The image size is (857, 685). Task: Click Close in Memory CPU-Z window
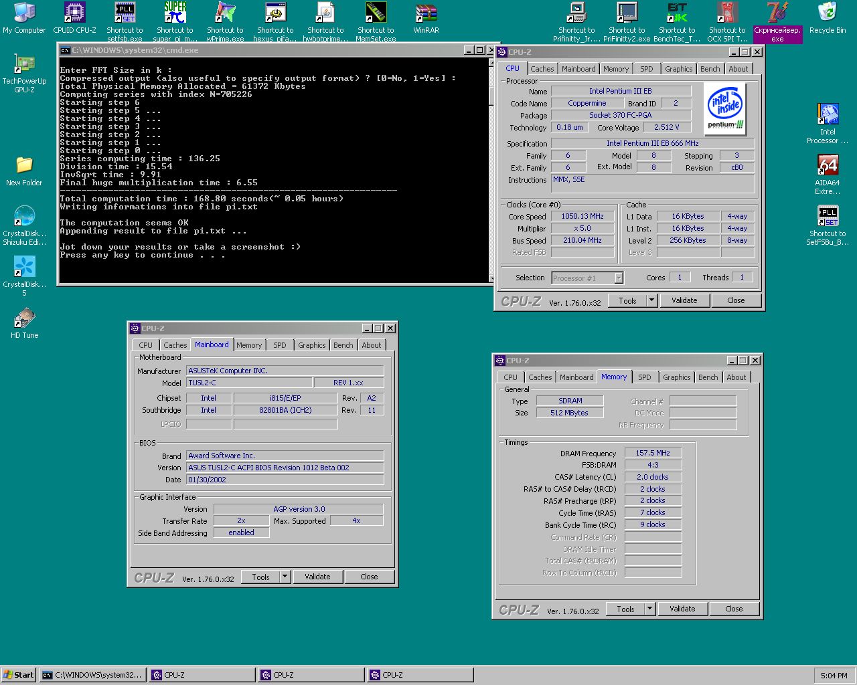tap(734, 609)
